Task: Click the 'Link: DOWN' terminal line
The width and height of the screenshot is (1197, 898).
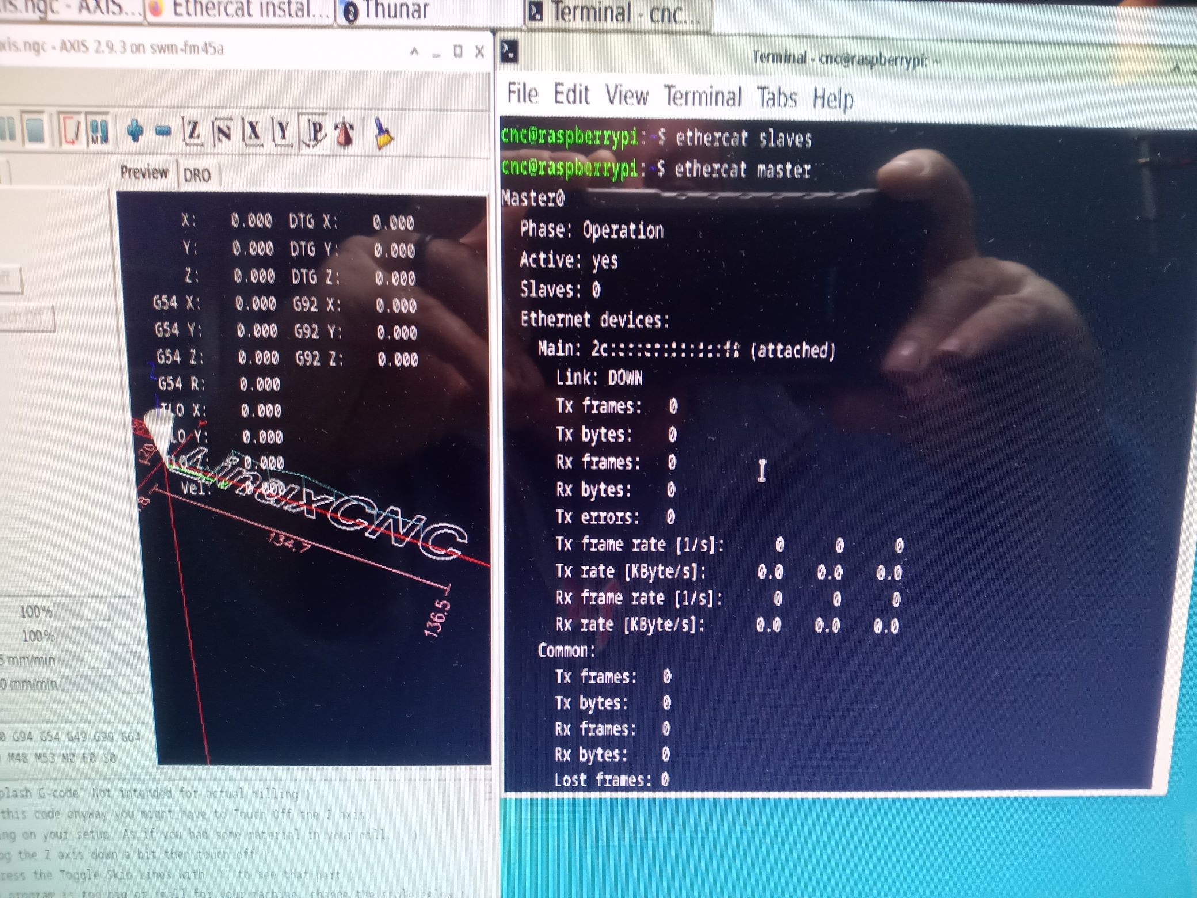Action: pos(598,378)
